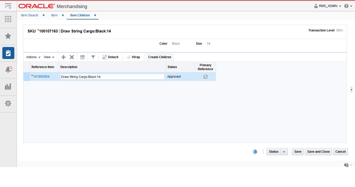
Task: Close the Item Search tab
Action: [43, 15]
